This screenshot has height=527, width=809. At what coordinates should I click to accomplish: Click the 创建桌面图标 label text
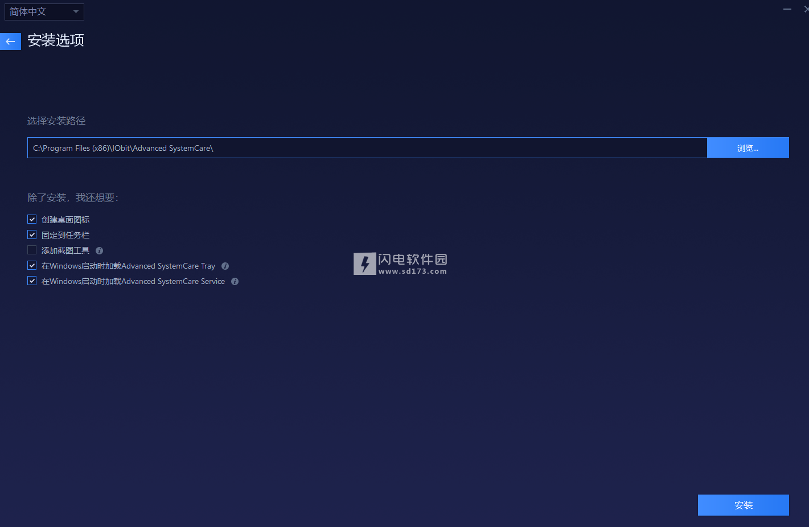tap(65, 220)
